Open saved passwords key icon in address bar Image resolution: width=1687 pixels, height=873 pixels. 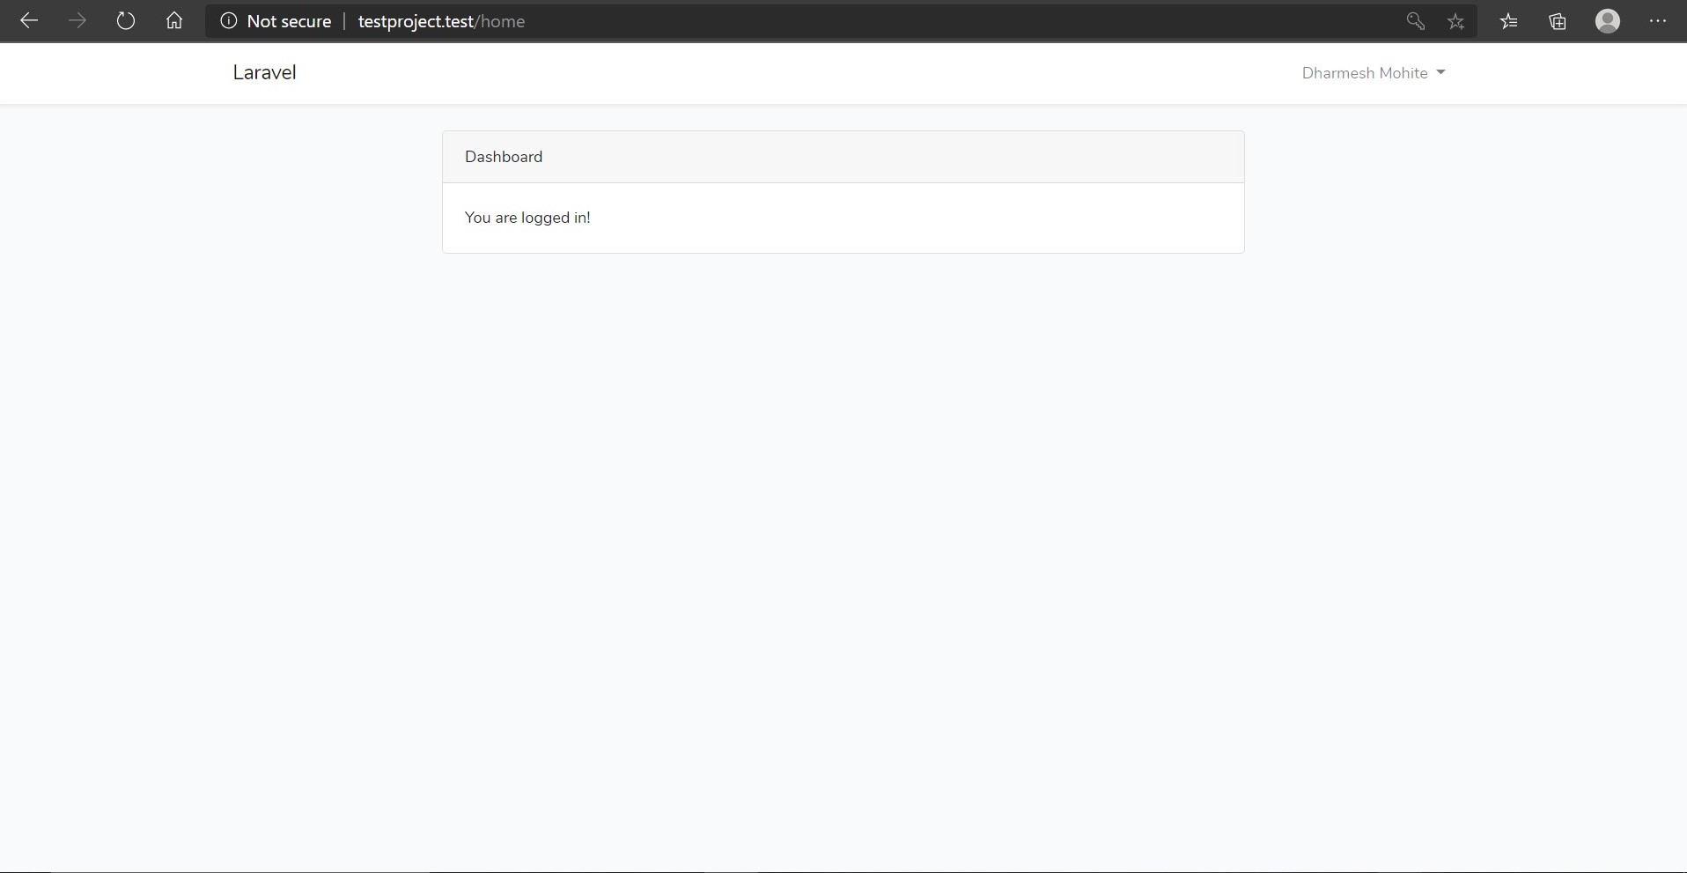pyautogui.click(x=1416, y=21)
